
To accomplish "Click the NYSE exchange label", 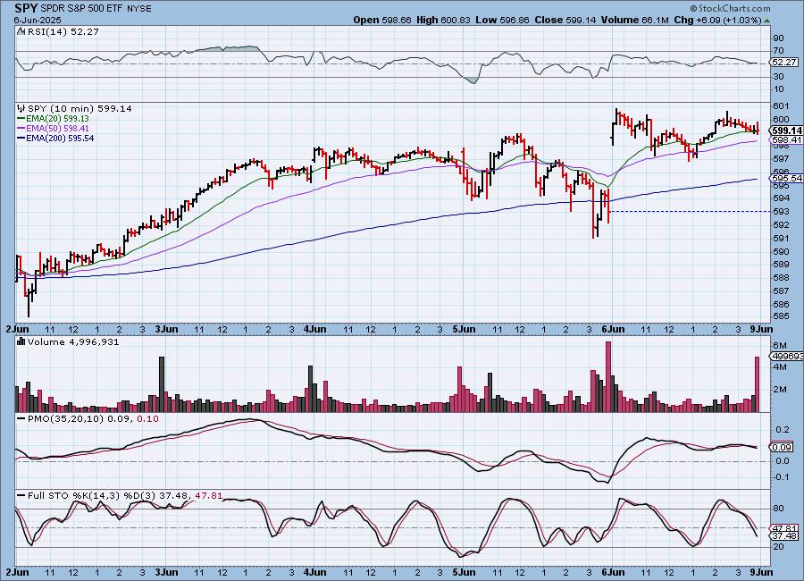I will click(138, 9).
